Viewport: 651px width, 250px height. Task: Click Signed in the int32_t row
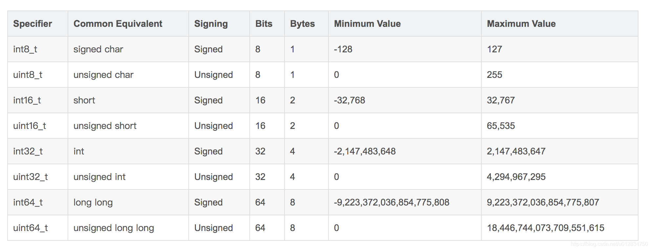tap(208, 151)
